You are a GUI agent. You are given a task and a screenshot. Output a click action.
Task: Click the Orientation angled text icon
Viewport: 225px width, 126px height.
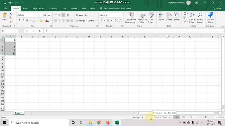68,15
